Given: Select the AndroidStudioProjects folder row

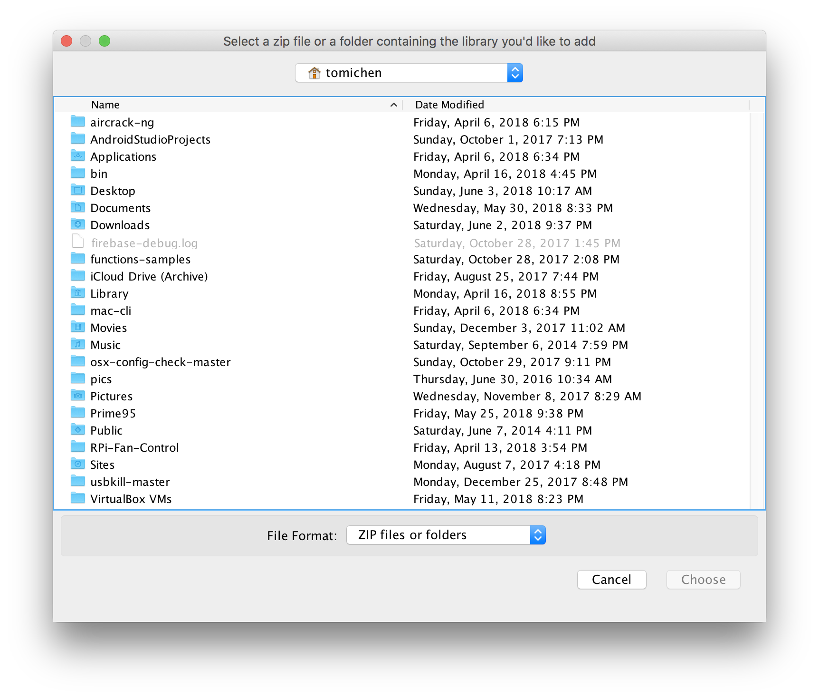Looking at the screenshot, I should tap(150, 139).
